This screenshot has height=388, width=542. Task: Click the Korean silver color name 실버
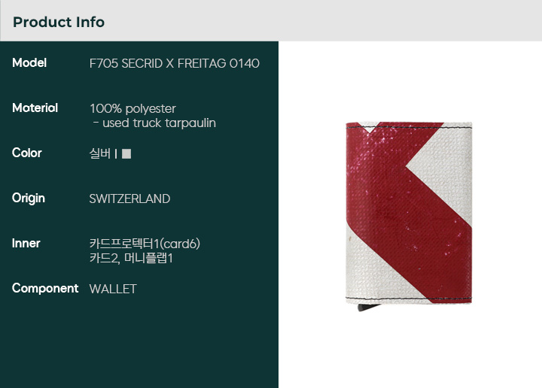(x=100, y=153)
